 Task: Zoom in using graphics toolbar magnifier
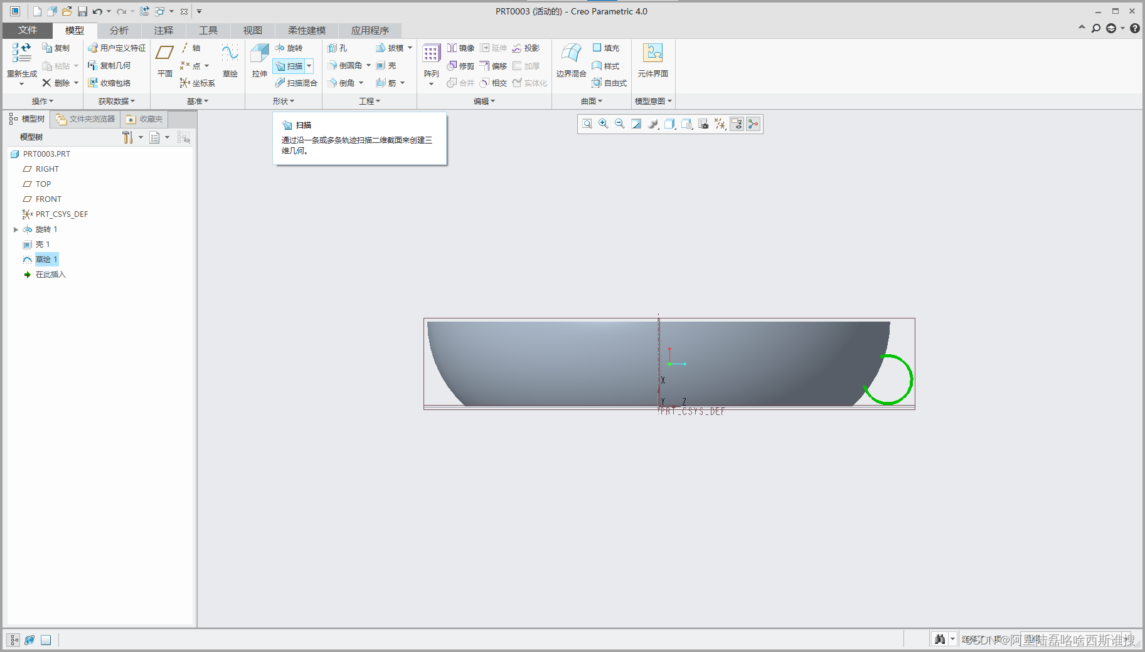[604, 124]
